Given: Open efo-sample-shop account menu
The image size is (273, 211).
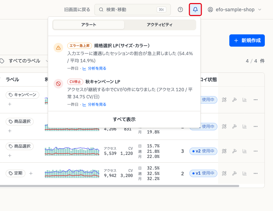Looking at the screenshot, I should click(x=234, y=10).
